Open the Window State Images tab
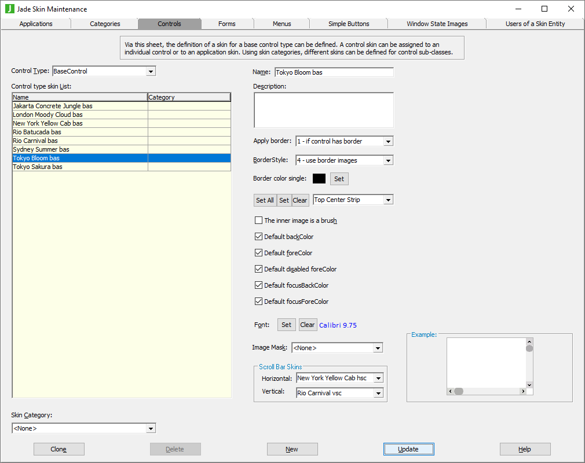The height and width of the screenshot is (463, 585). pyautogui.click(x=437, y=24)
